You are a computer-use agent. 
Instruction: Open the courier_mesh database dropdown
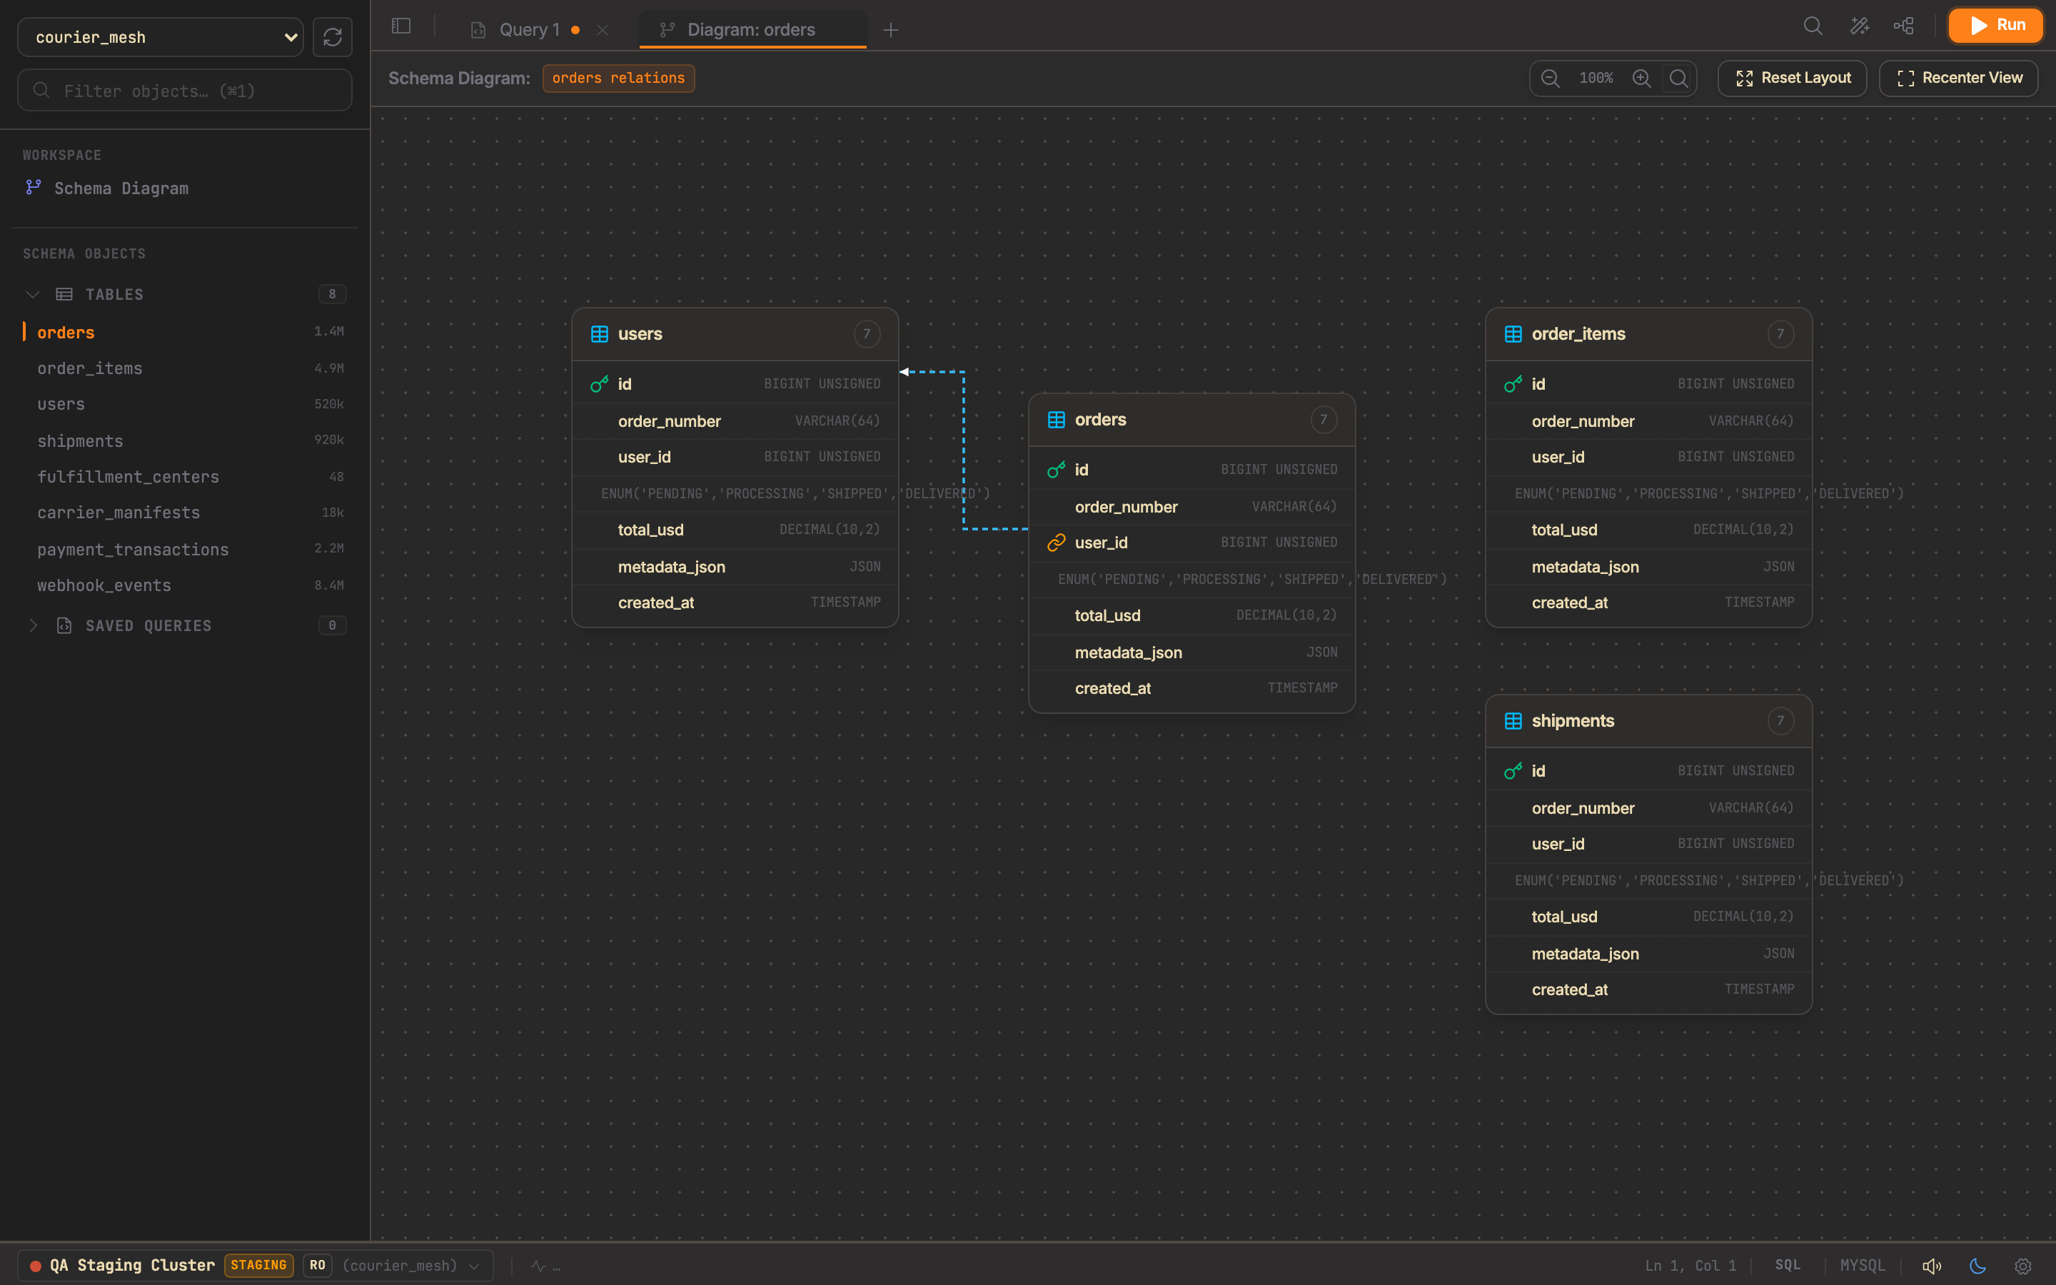[161, 37]
